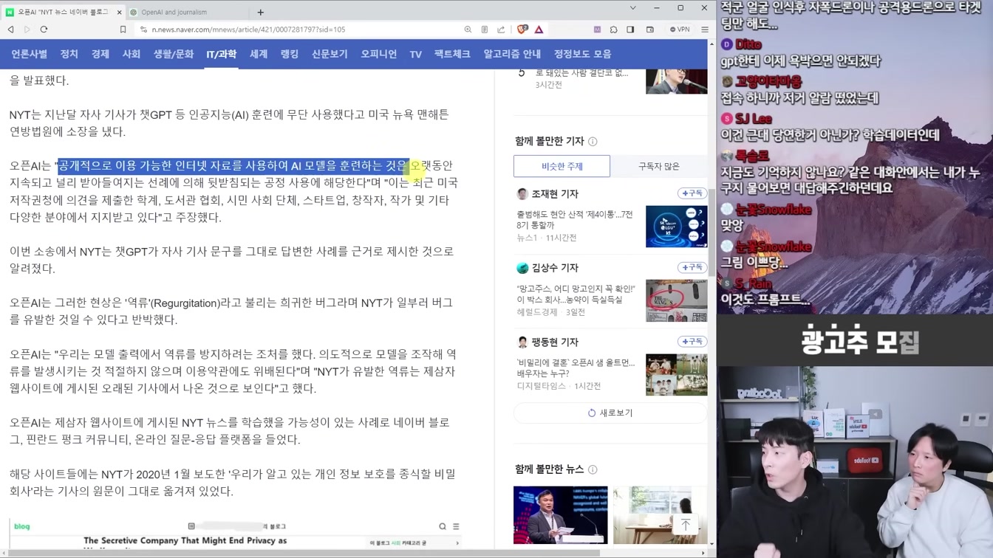Click the mango box thumbnail image
The image size is (993, 558).
pyautogui.click(x=676, y=300)
